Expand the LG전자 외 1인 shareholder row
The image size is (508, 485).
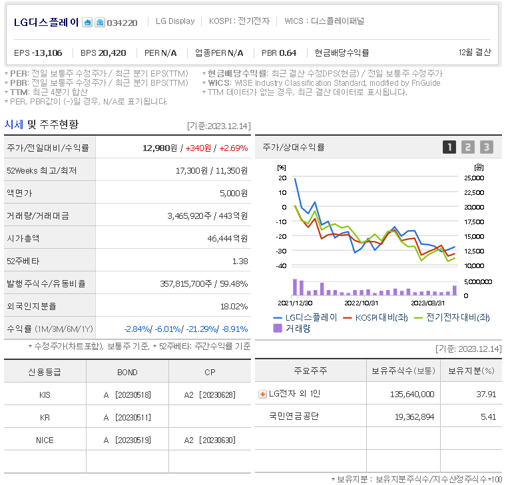(262, 395)
